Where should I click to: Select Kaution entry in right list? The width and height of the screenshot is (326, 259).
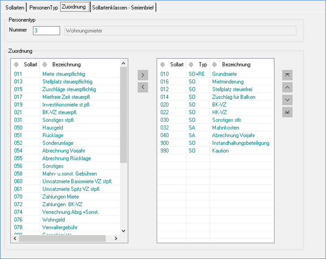[220, 151]
